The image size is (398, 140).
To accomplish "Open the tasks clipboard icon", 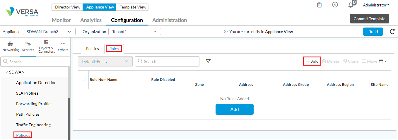I will click(x=320, y=5).
